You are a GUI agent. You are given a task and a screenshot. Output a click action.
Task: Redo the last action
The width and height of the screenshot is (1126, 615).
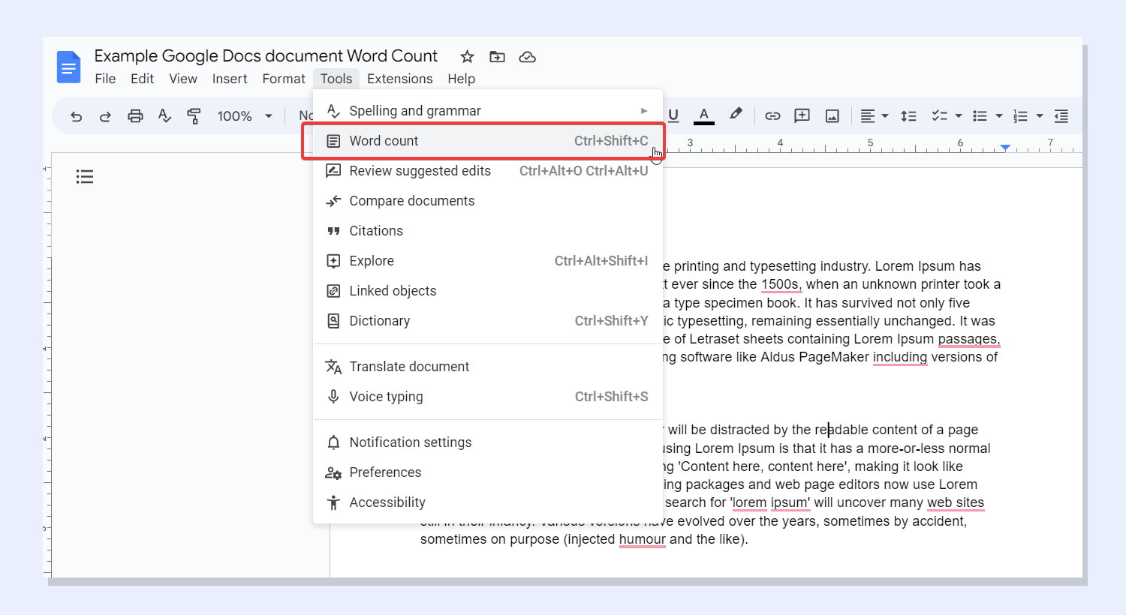point(105,115)
